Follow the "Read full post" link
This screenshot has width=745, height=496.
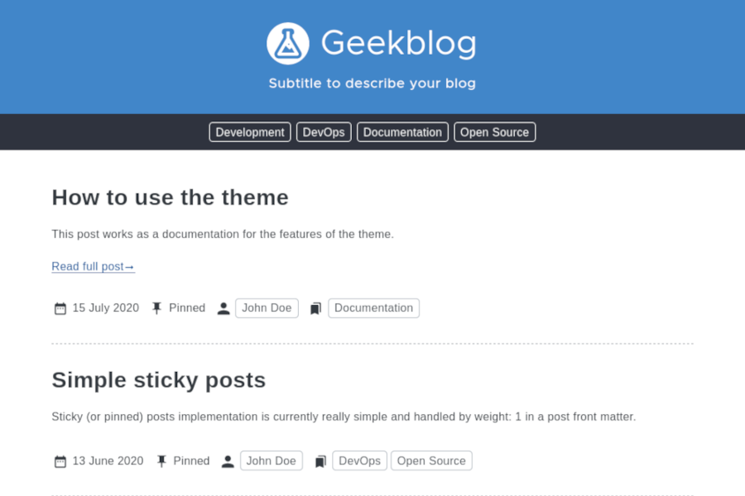click(93, 266)
